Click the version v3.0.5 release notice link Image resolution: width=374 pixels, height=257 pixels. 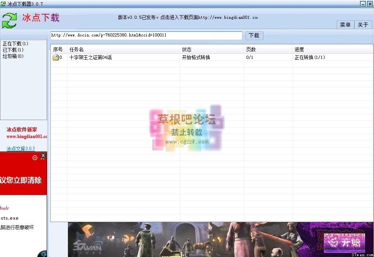(x=188, y=17)
